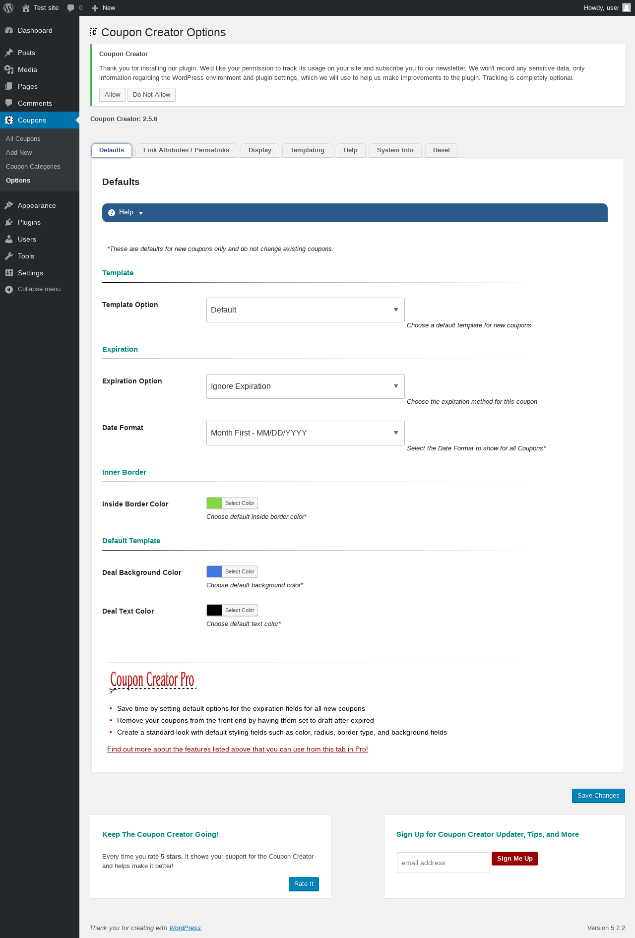The image size is (635, 938).
Task: Click the WordPress logo icon
Action: point(8,8)
